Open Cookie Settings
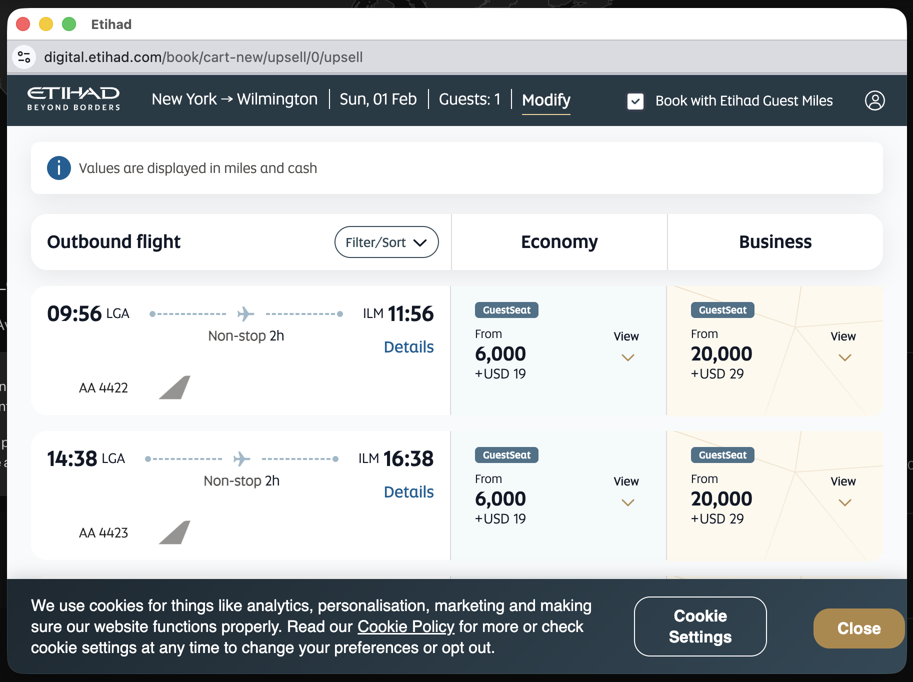The height and width of the screenshot is (682, 913). (x=700, y=626)
